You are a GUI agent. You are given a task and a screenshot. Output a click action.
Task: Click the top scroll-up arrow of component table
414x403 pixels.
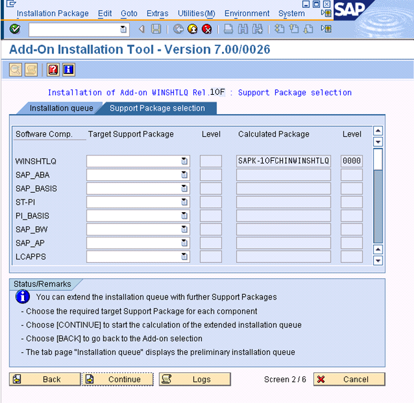tap(378, 131)
